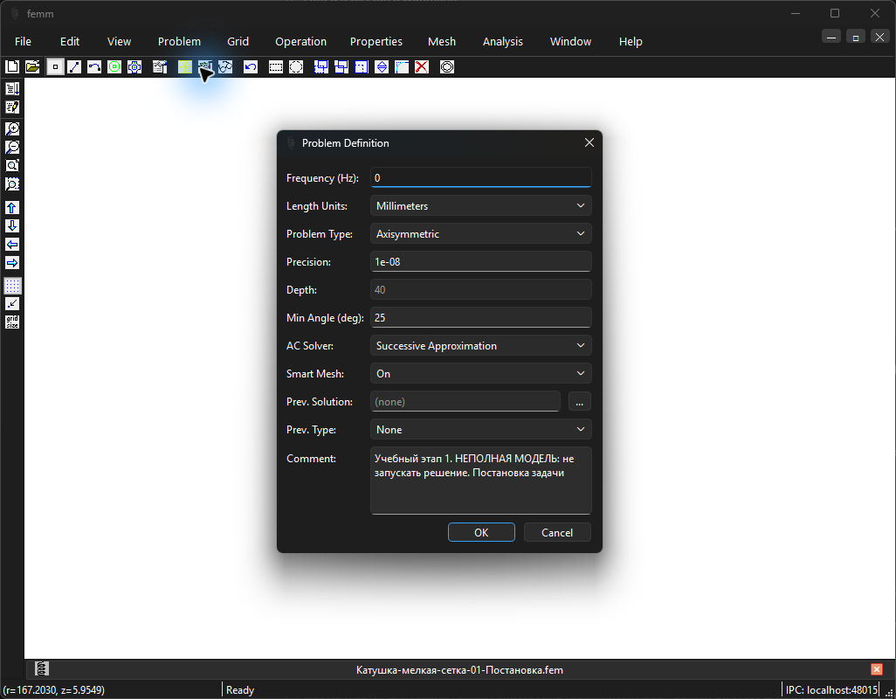The width and height of the screenshot is (896, 699).
Task: Toggle the show grid dots button
Action: (x=12, y=285)
